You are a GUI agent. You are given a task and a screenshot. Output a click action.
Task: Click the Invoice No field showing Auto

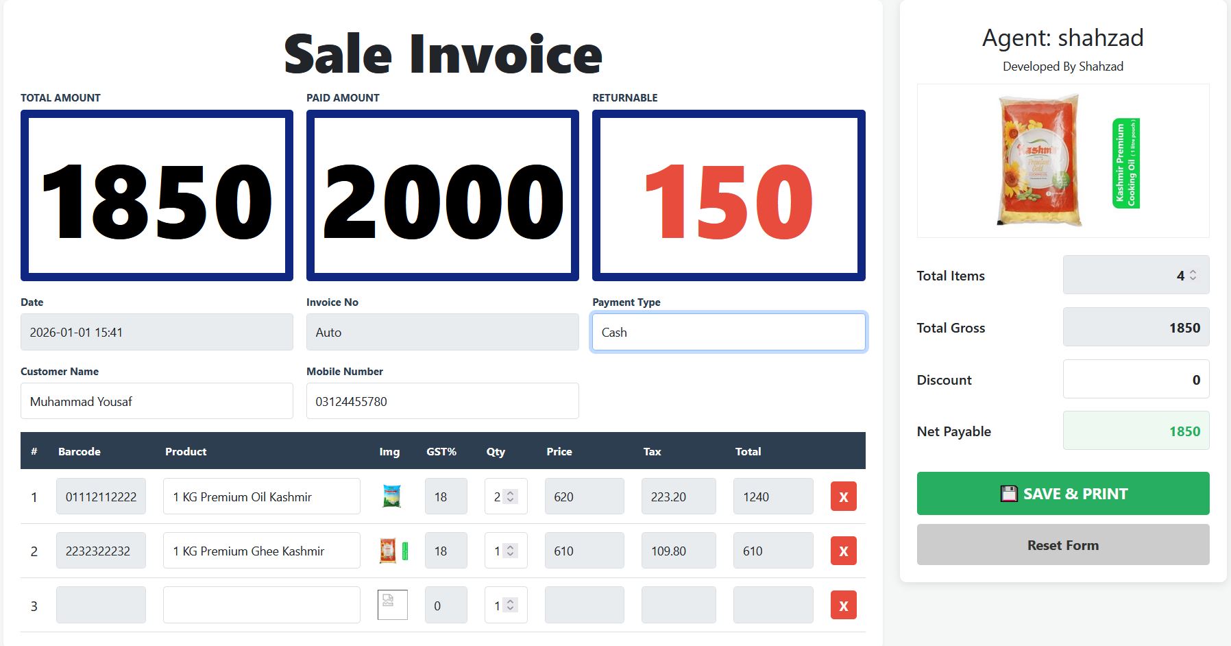click(442, 332)
